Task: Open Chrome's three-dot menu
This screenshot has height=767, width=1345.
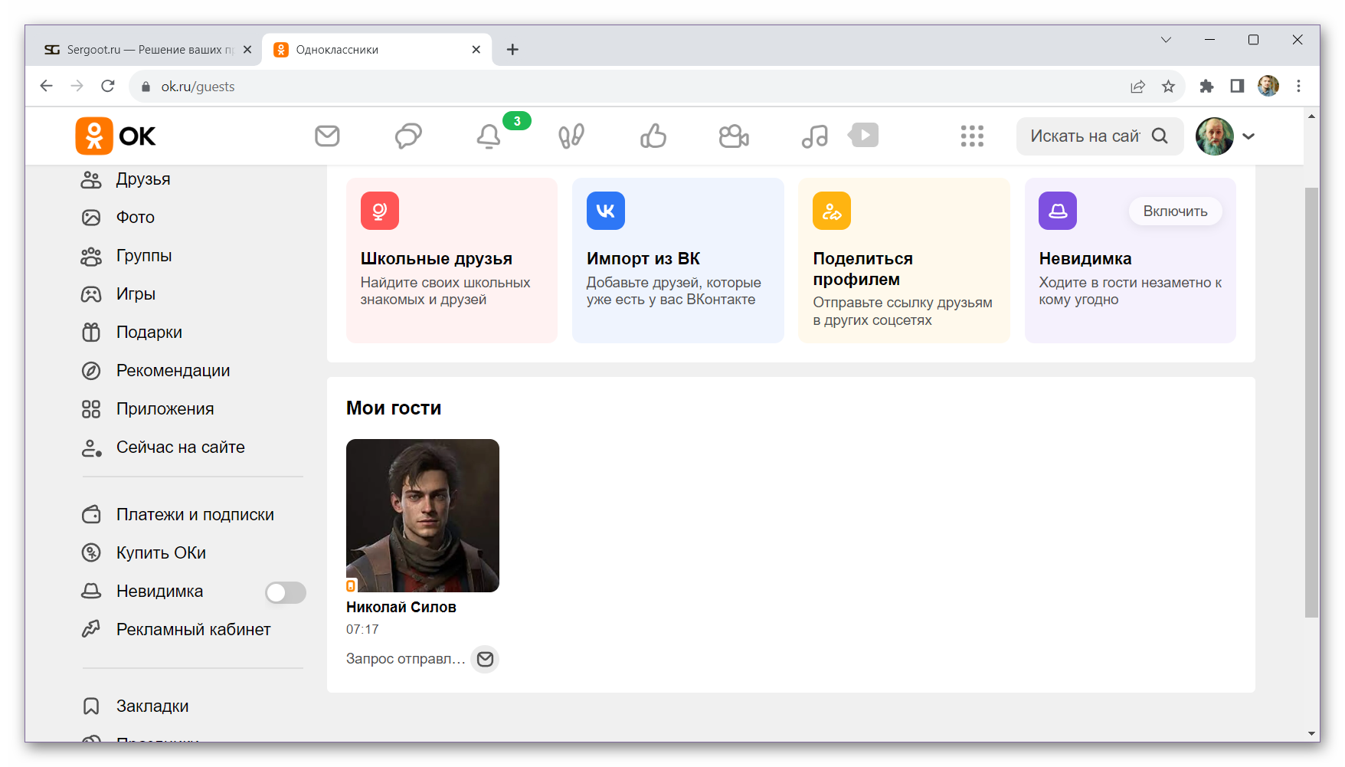Action: 1298,87
